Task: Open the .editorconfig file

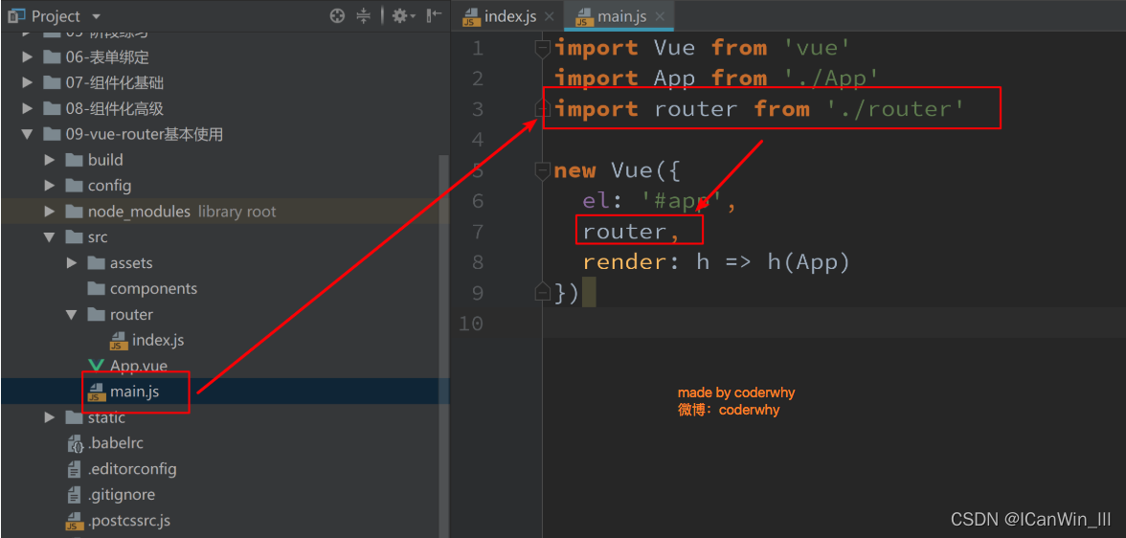Action: tap(132, 469)
